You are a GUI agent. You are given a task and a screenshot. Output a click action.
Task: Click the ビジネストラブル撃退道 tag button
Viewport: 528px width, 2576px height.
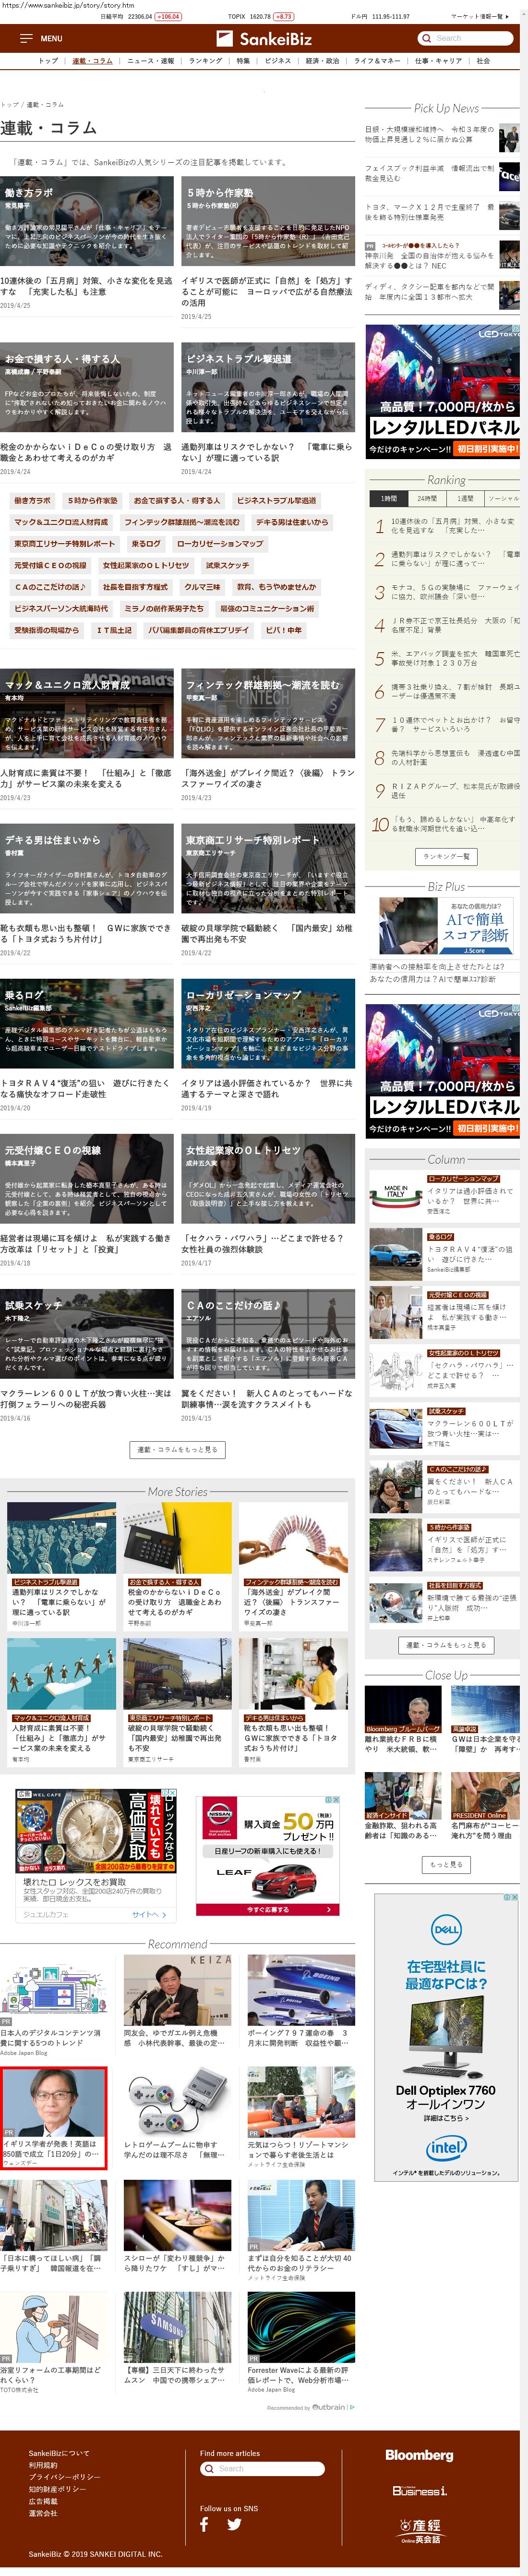(x=277, y=500)
